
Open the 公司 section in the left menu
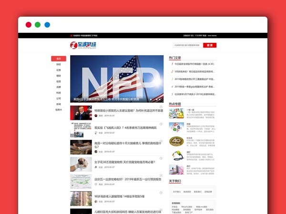coord(59,98)
